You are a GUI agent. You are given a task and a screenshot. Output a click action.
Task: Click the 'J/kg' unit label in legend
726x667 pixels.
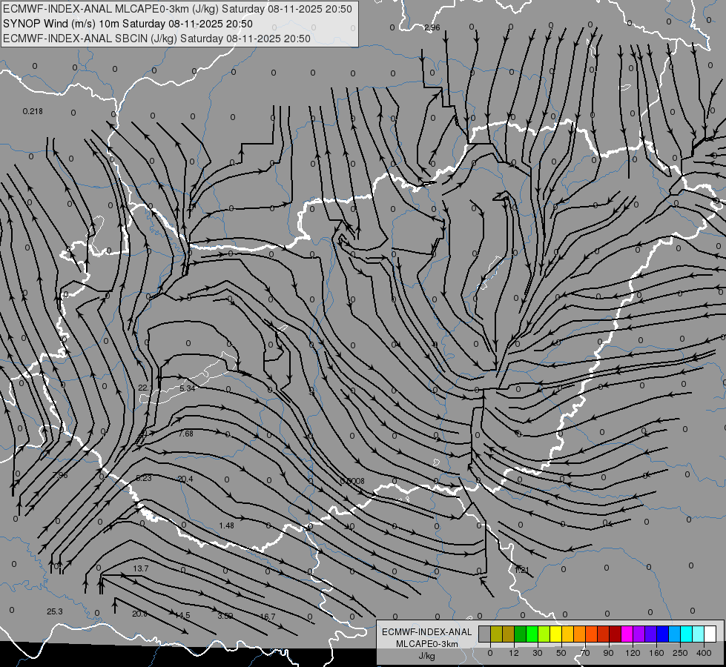tap(427, 656)
